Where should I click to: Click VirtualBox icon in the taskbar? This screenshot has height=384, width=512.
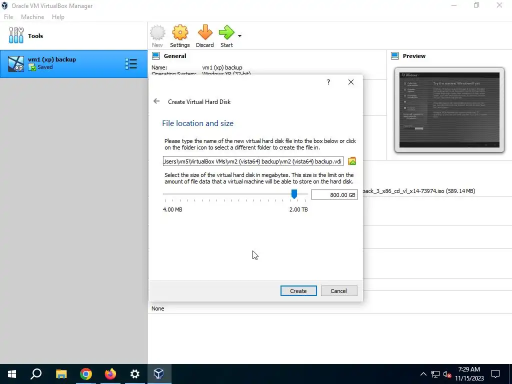[159, 374]
